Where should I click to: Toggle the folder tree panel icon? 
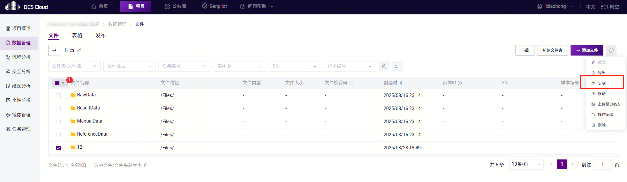point(54,50)
